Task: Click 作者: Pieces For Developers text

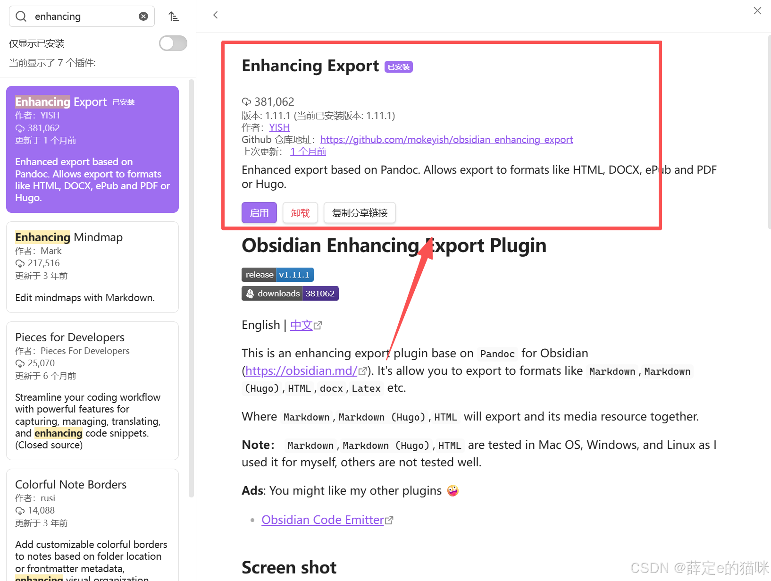Action: tap(72, 351)
